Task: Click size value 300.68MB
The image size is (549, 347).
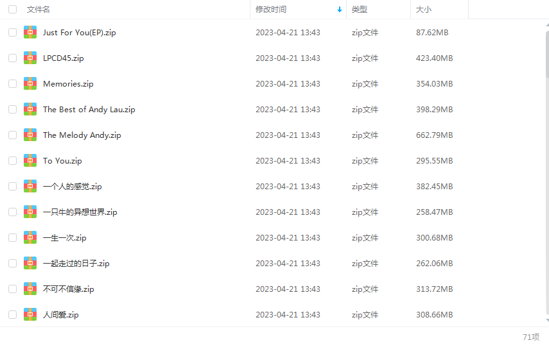Action: [435, 238]
